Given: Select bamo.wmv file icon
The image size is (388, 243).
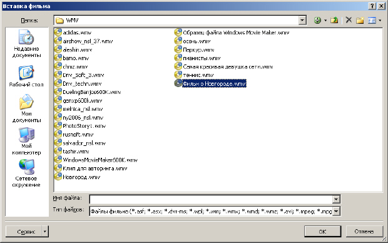Looking at the screenshot, I should 58,58.
